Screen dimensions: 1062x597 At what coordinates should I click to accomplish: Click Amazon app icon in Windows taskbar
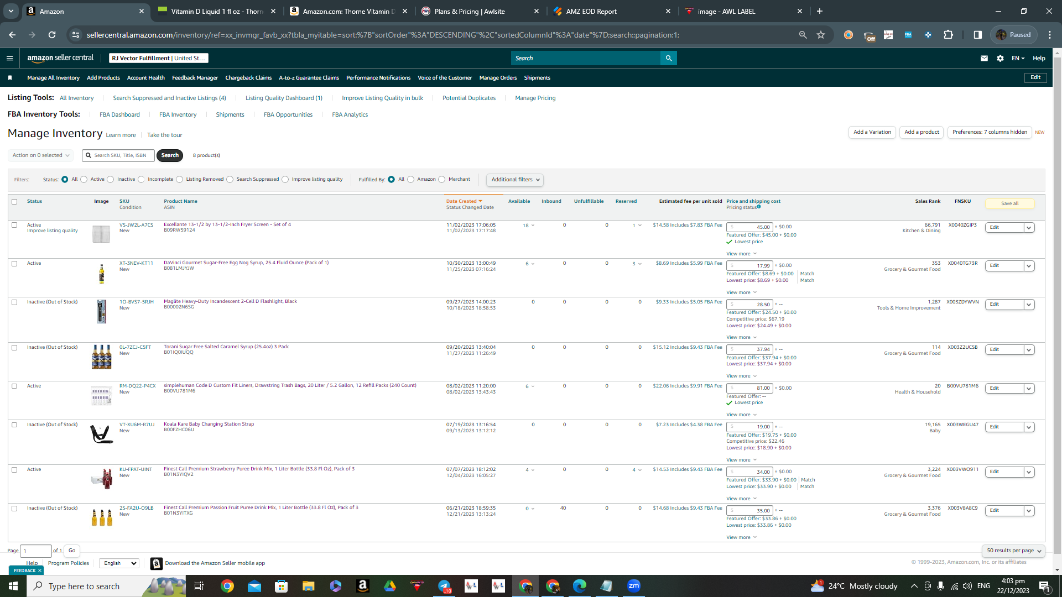coord(363,586)
